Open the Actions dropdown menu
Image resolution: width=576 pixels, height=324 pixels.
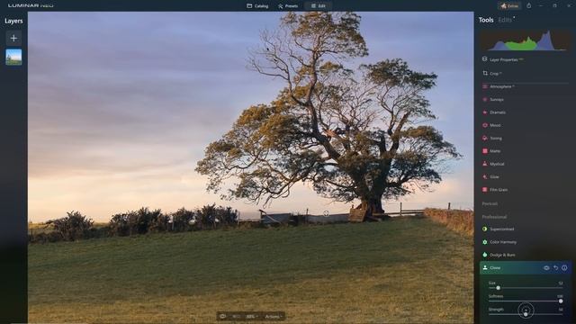click(x=273, y=316)
